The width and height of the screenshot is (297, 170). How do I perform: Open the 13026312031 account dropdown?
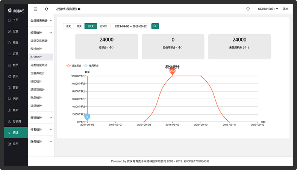(268, 9)
